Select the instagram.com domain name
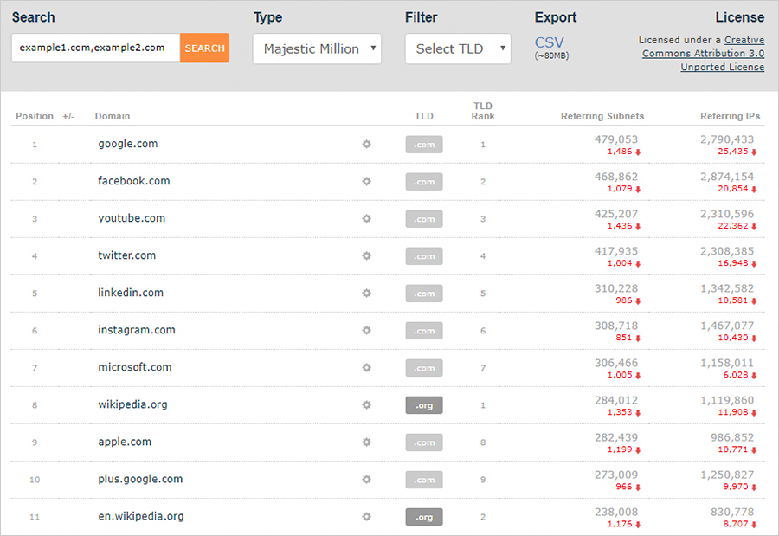779x536 pixels. click(137, 330)
